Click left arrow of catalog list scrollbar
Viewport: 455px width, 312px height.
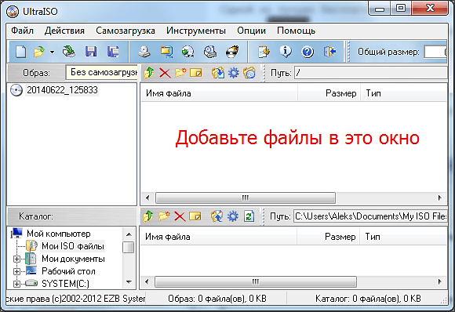click(x=147, y=282)
